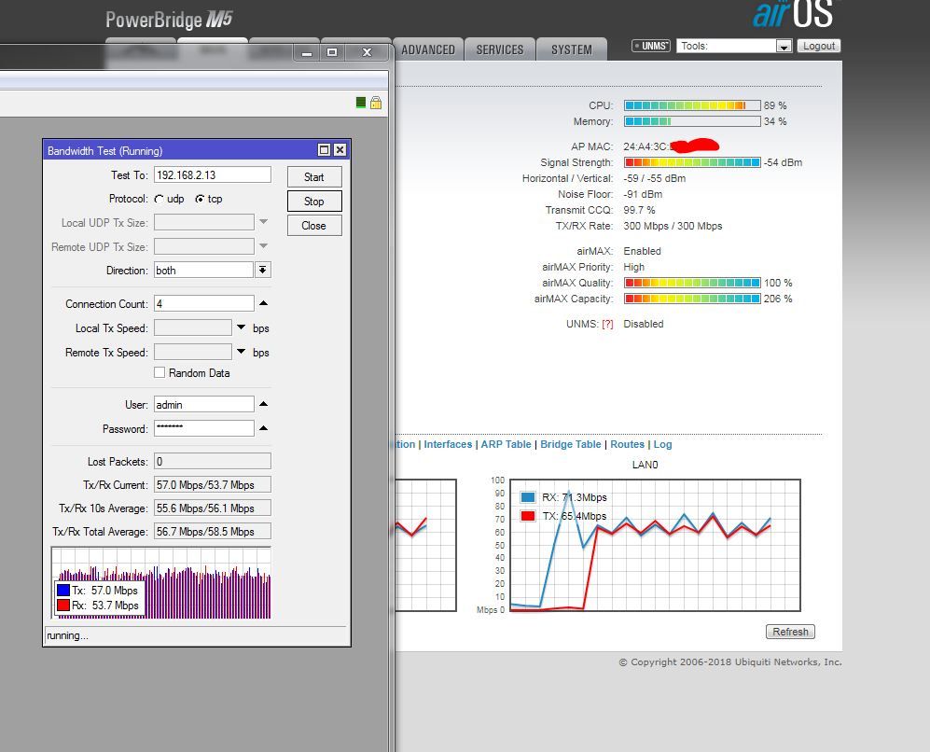930x752 pixels.
Task: Click the Start button
Action: pyautogui.click(x=314, y=177)
